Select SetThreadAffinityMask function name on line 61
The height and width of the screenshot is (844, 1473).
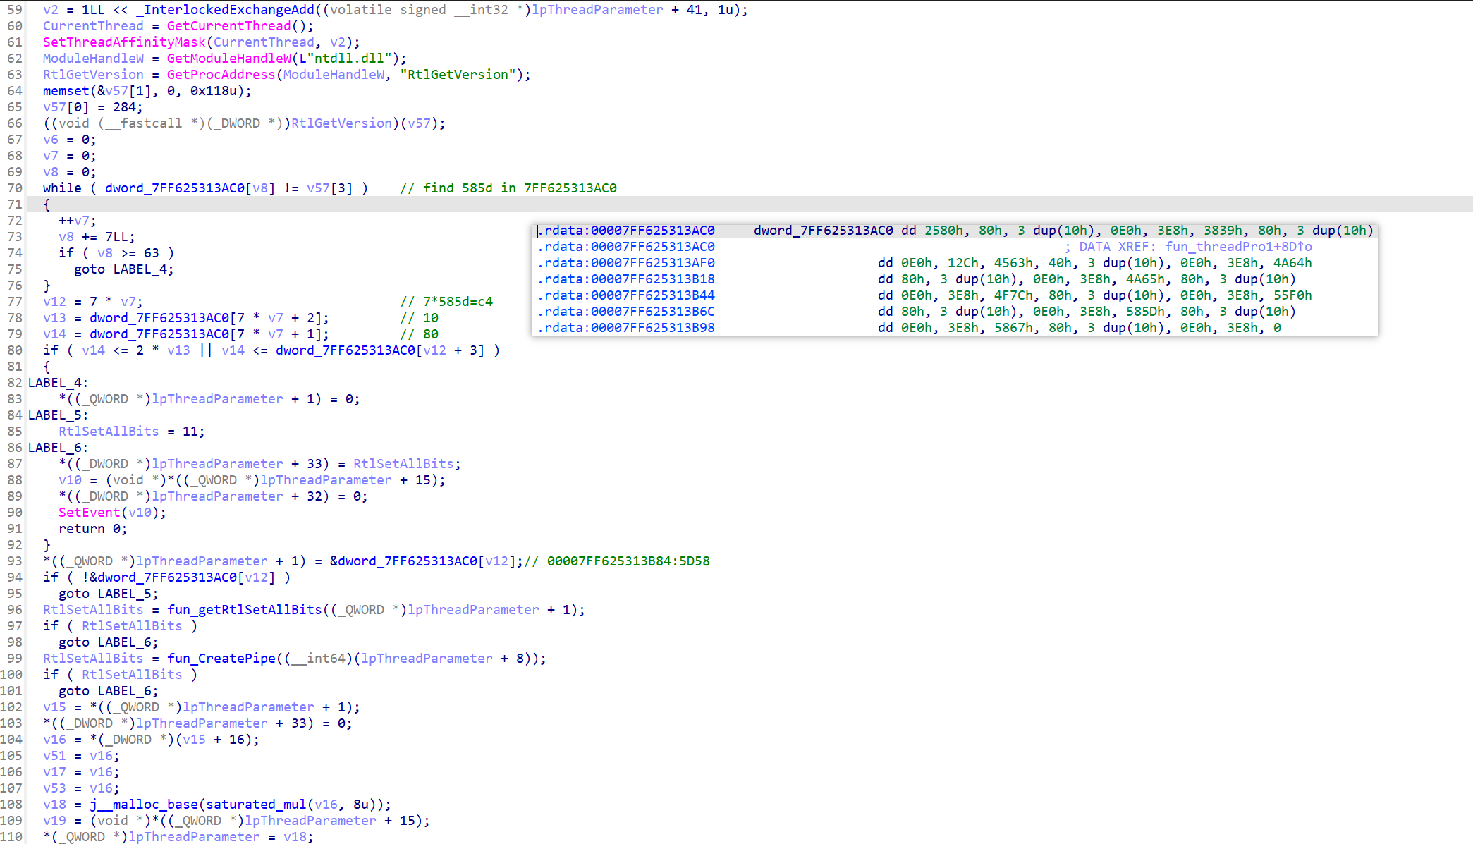click(124, 42)
